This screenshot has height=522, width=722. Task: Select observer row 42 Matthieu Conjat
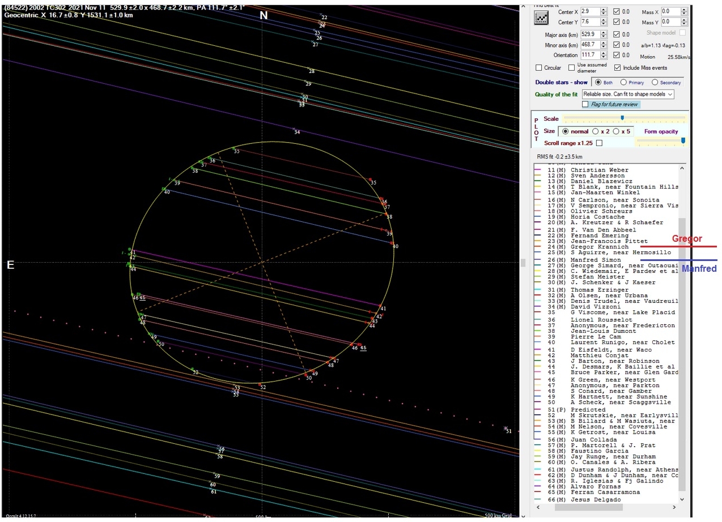[x=606, y=356]
